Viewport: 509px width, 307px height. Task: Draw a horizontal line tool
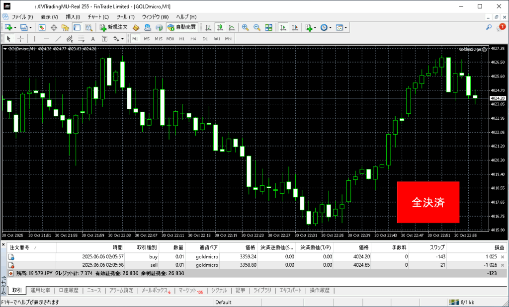46,39
